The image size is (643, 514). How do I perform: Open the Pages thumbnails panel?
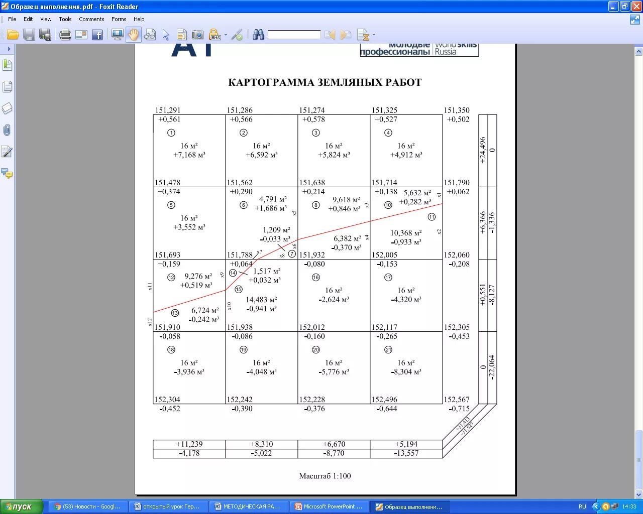point(7,87)
